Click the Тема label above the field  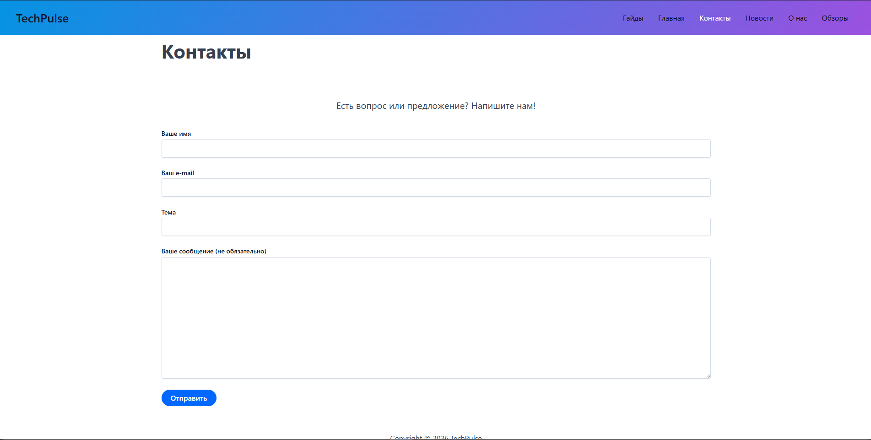coord(168,212)
